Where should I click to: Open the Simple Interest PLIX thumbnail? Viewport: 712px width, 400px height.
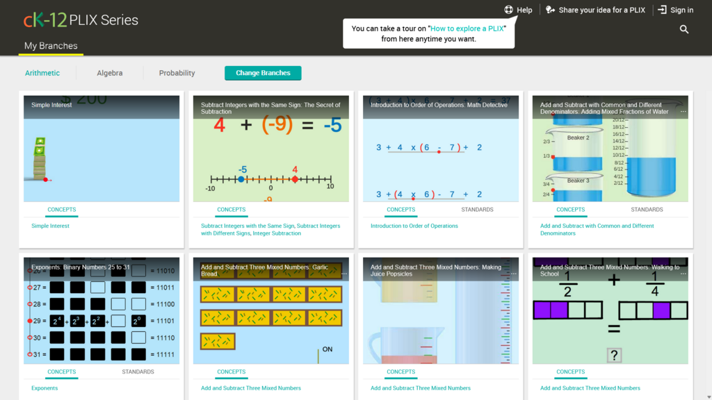click(102, 160)
